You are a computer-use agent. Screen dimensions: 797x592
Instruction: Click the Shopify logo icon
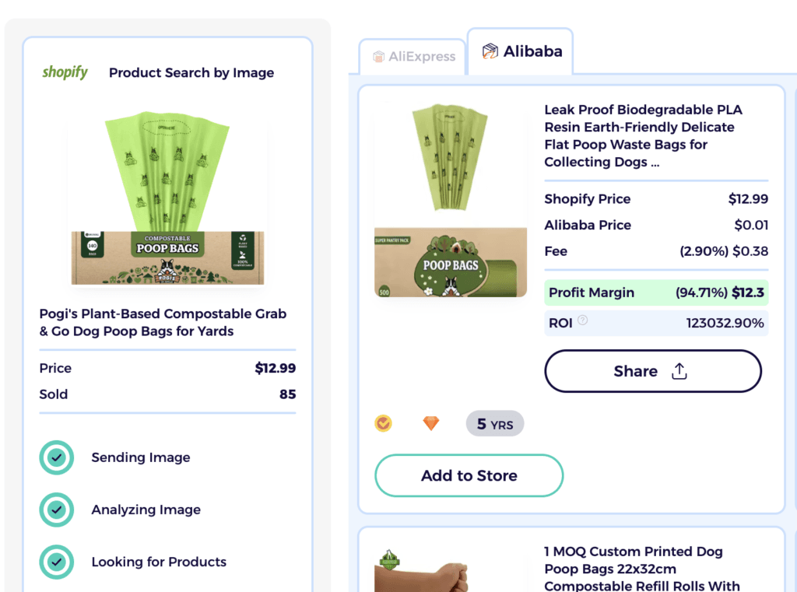(65, 72)
